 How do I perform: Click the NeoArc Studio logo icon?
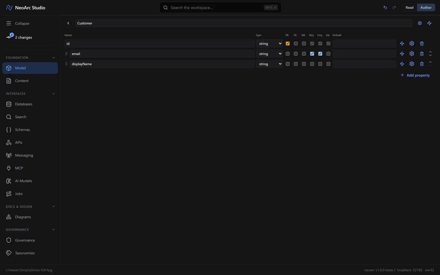click(x=9, y=7)
